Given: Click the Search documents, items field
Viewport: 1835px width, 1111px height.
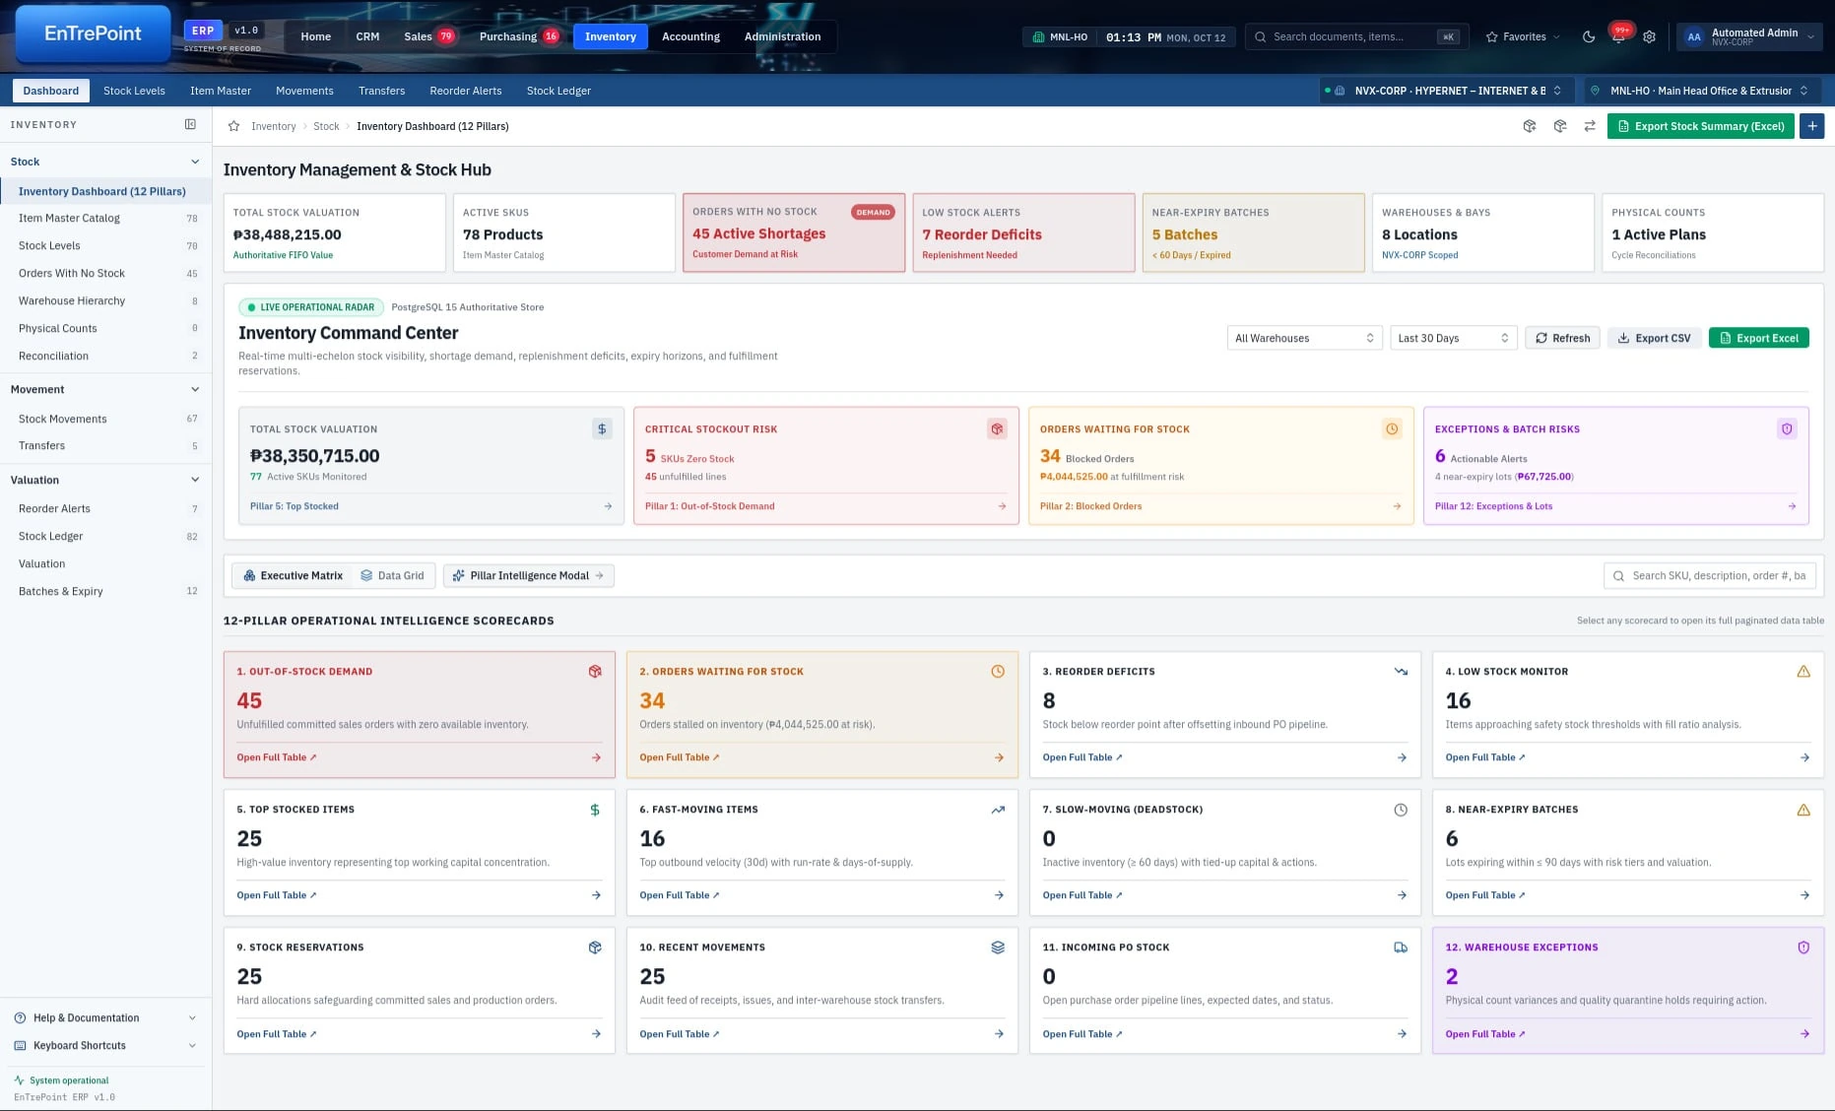Looking at the screenshot, I should tap(1356, 36).
